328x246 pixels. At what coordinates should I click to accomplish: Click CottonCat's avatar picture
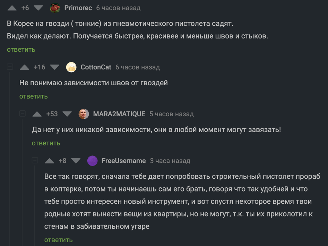[71, 67]
